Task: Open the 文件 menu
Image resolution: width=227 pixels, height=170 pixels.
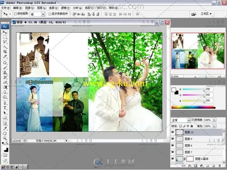Action: 6,8
